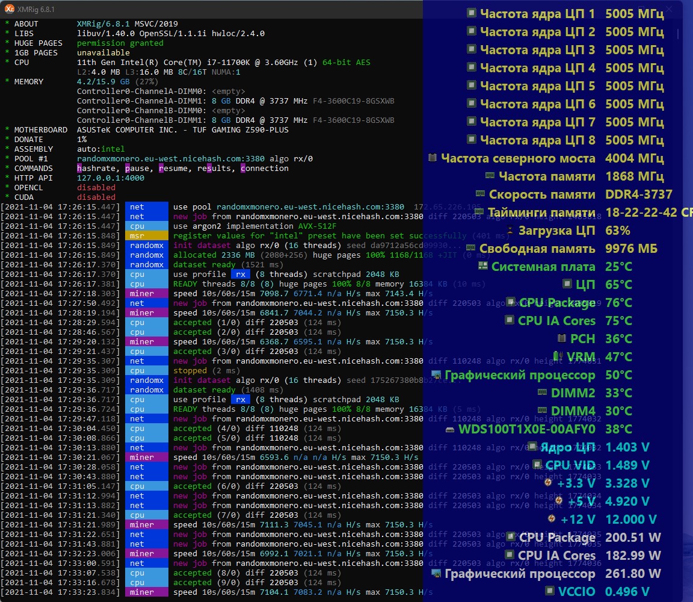Click the 'resume' command word

(x=173, y=169)
